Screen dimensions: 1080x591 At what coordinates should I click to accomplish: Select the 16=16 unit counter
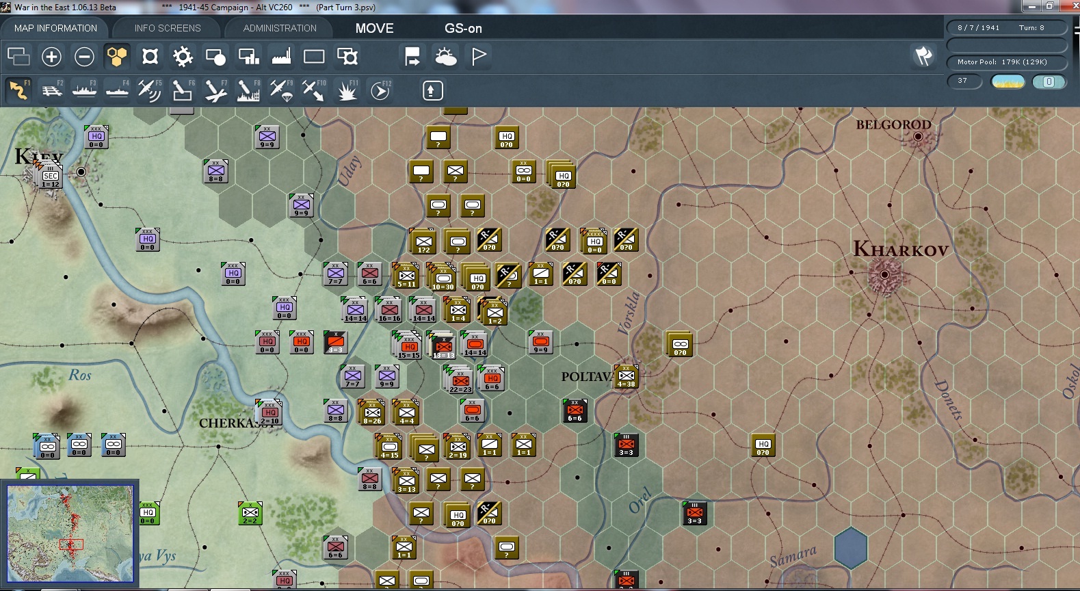pyautogui.click(x=389, y=310)
